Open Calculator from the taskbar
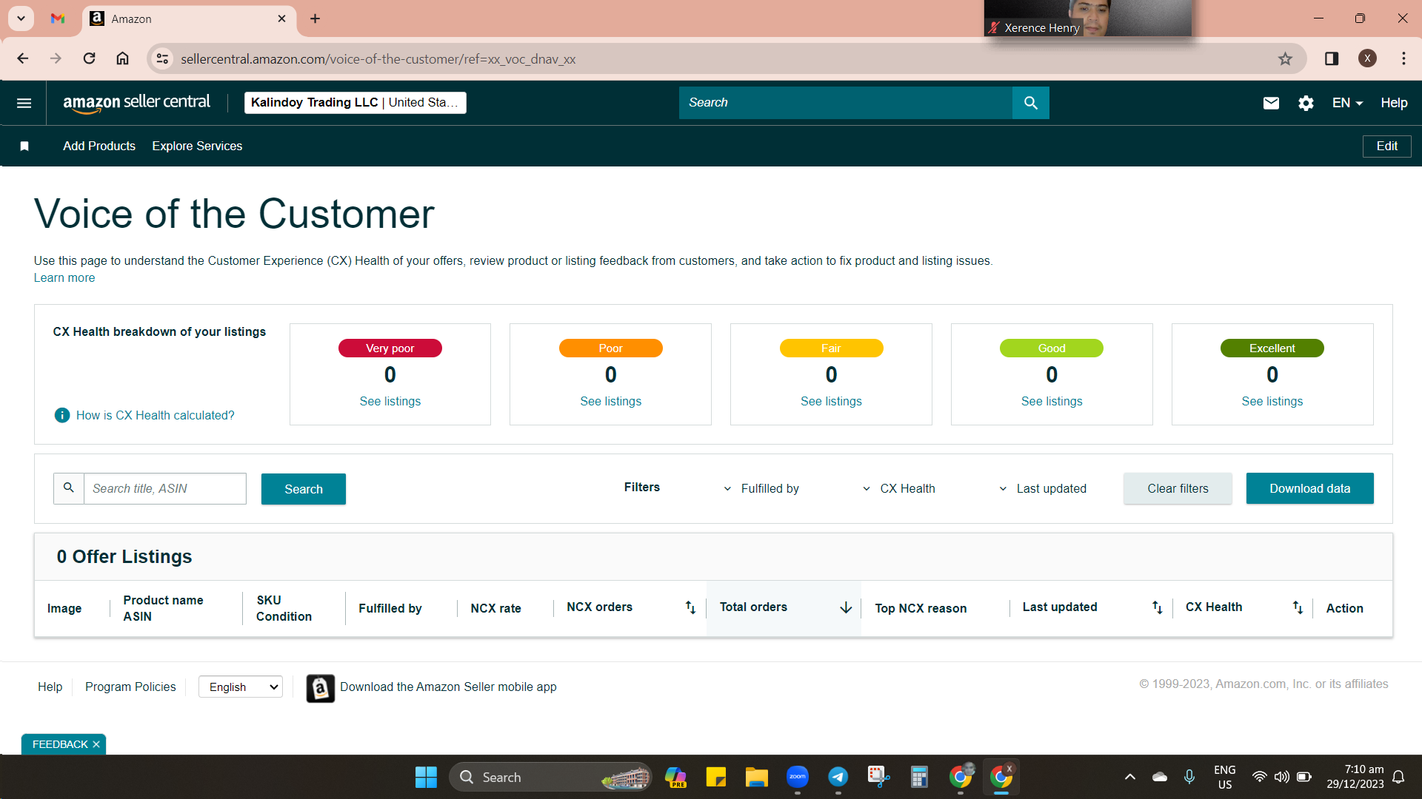This screenshot has width=1422, height=799. pyautogui.click(x=919, y=777)
